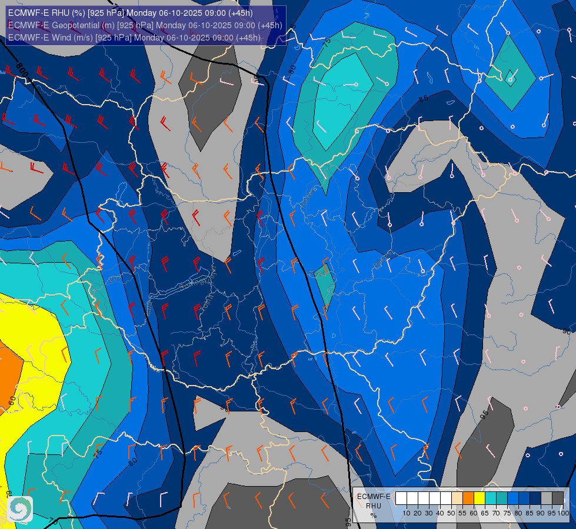576x529 pixels.
Task: Click the '800' geopotential contour label
Action: 22,70
